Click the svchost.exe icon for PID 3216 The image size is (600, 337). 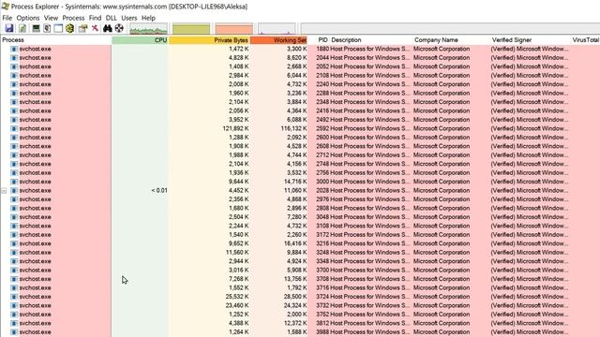(14, 243)
